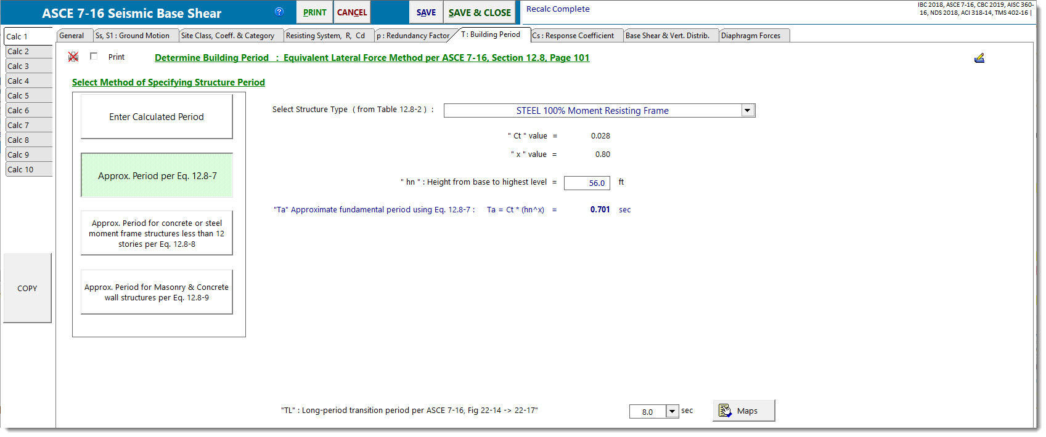
Task: Expand the Structure Type dropdown arrow
Action: pyautogui.click(x=747, y=110)
